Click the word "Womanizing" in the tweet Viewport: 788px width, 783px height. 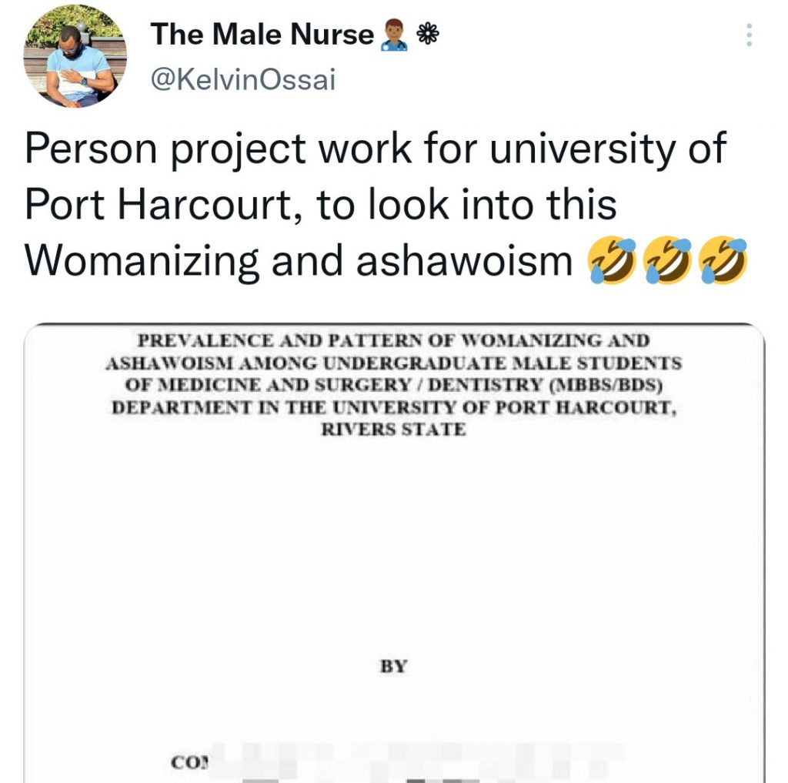(x=142, y=260)
